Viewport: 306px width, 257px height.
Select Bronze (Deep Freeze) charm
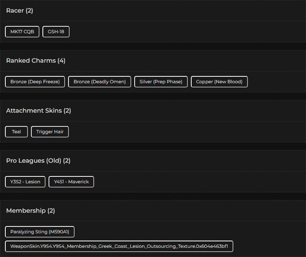tap(35, 82)
